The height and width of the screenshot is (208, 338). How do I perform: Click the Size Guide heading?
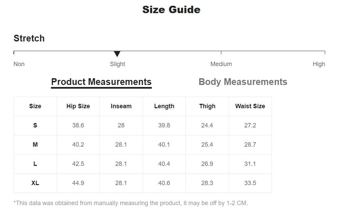pyautogui.click(x=171, y=9)
